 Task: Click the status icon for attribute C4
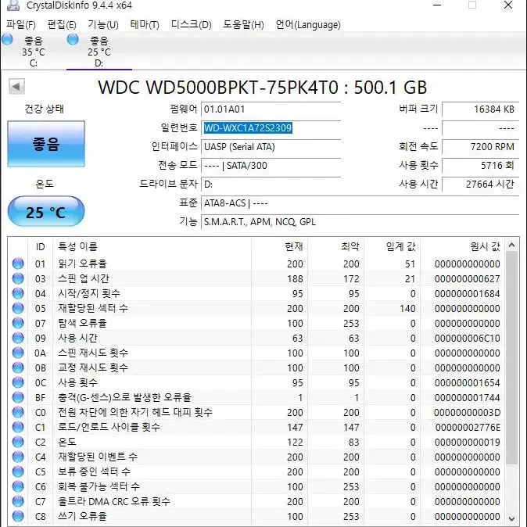(x=18, y=457)
